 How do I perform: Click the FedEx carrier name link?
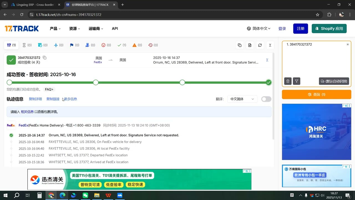click(x=23, y=125)
